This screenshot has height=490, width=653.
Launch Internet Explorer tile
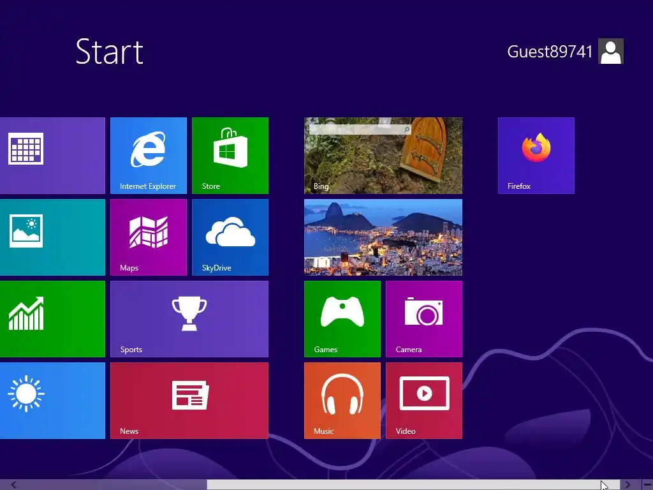[148, 156]
